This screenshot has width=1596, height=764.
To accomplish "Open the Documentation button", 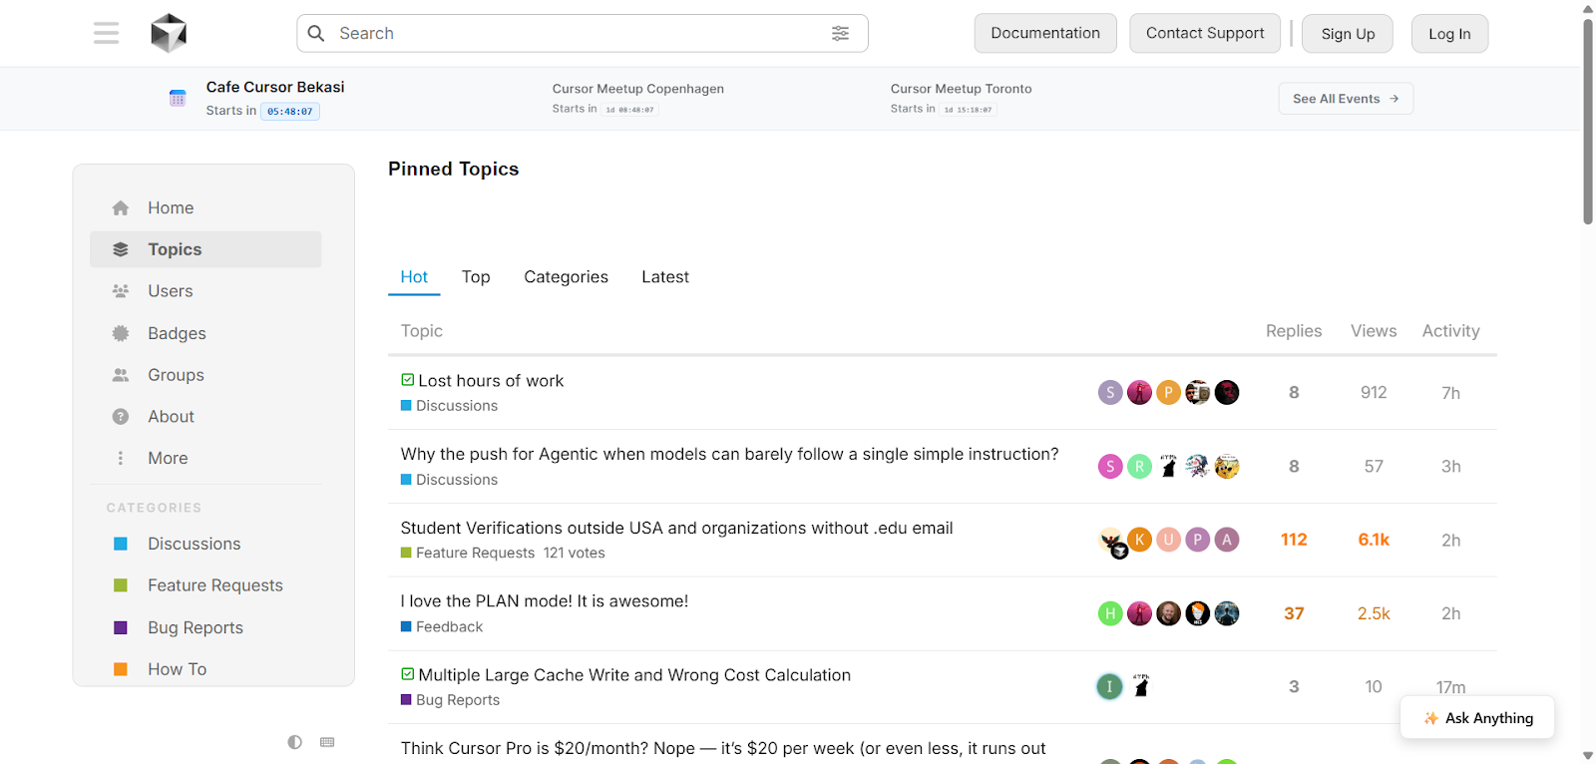I will pyautogui.click(x=1045, y=33).
